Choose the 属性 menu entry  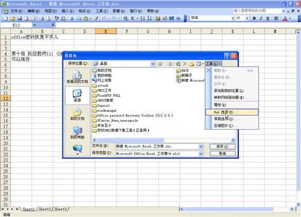(232, 105)
